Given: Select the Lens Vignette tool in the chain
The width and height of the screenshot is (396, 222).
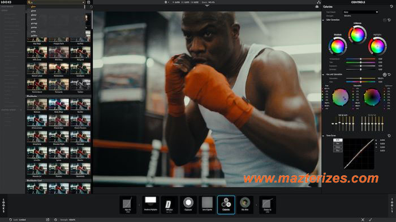Looking at the screenshot, I should pyautogui.click(x=207, y=205).
